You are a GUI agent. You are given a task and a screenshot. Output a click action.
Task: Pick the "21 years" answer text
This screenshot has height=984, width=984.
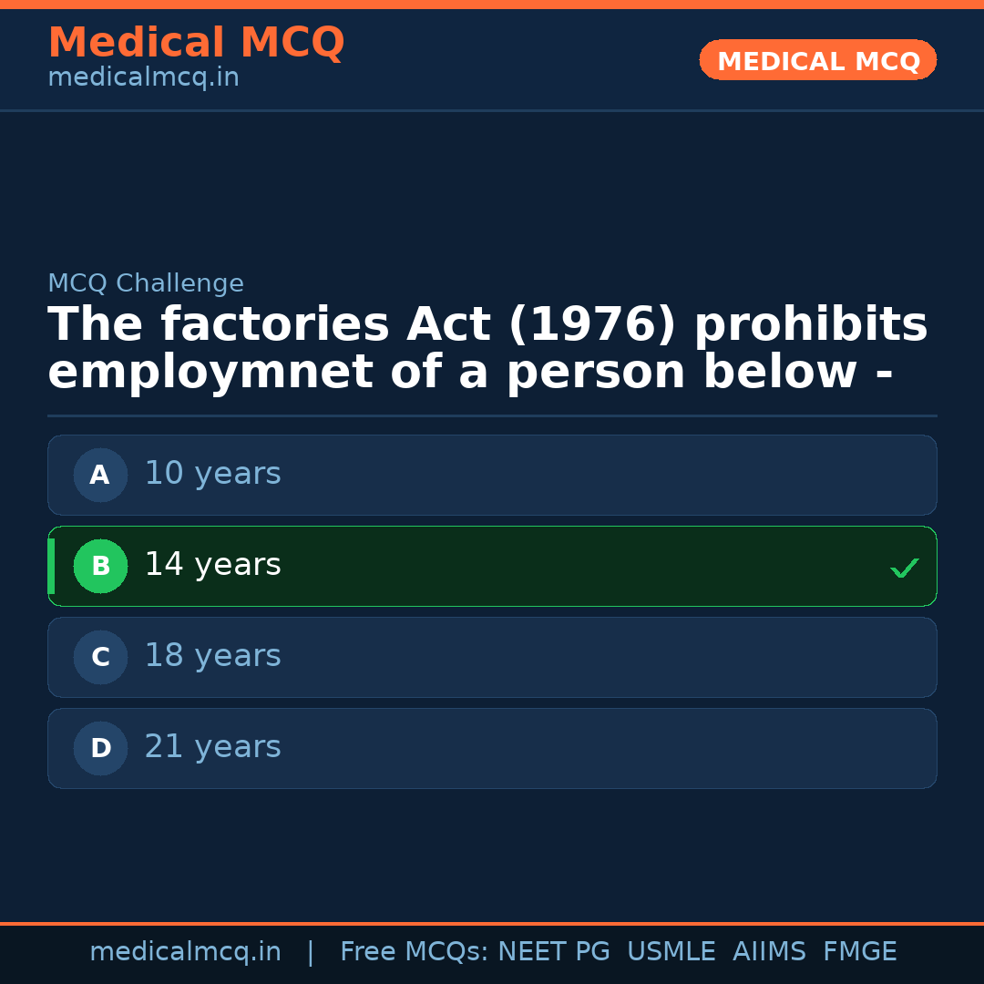point(212,747)
